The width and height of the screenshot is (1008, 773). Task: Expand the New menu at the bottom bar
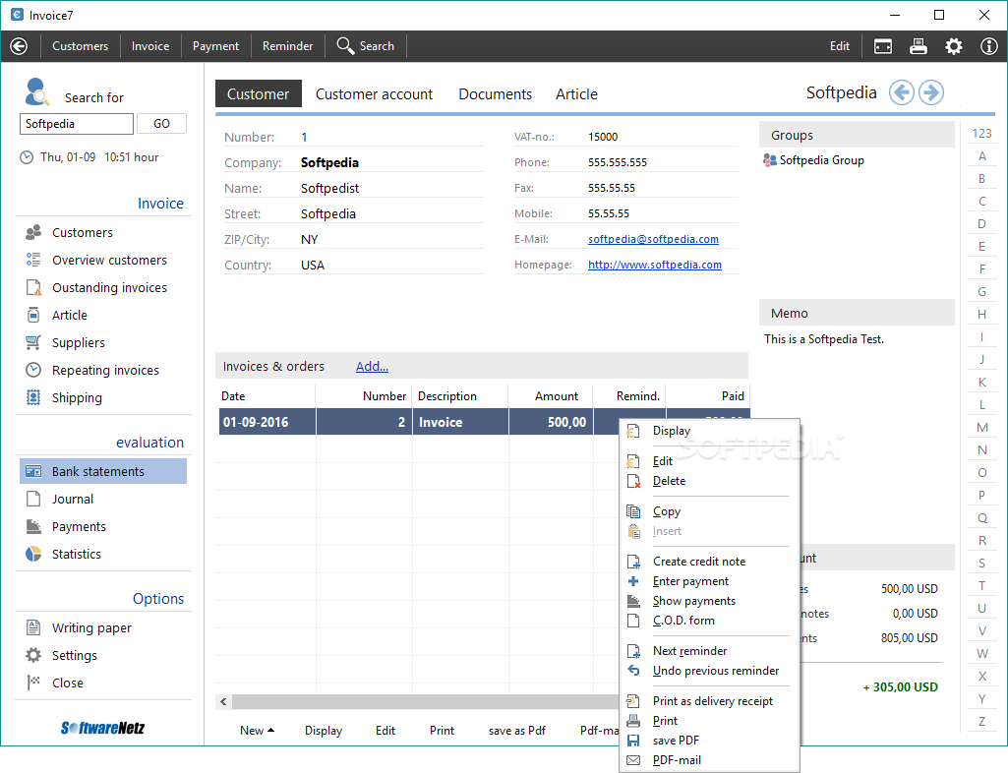click(x=257, y=731)
